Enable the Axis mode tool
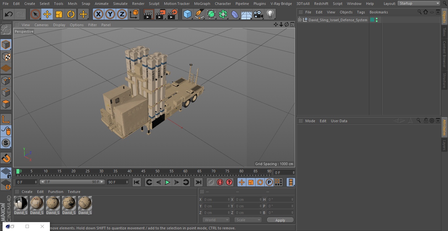 point(6,119)
